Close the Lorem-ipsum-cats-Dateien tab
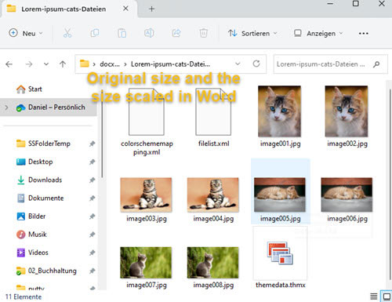This screenshot has width=392, height=302. 125,9
